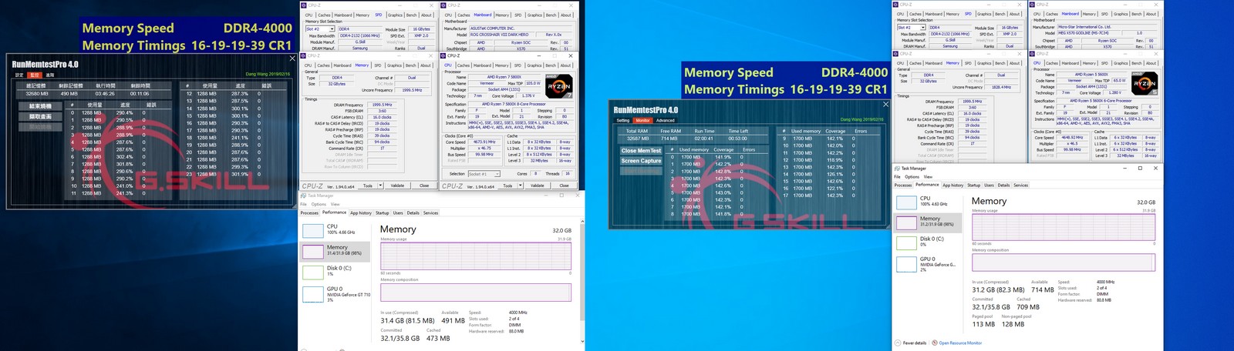Open View menu in GT 710 Task Manager
Viewport: 1234px width, 351px height.
point(335,204)
